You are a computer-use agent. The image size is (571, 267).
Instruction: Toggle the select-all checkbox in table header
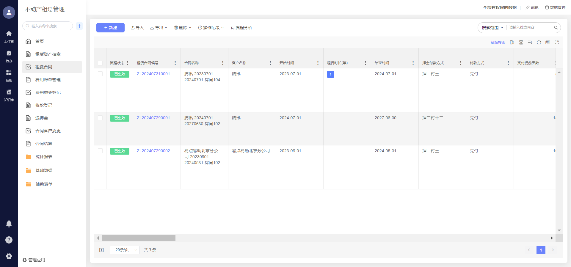pos(100,63)
